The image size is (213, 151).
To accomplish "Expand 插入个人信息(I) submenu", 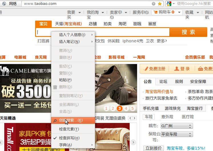I will 73,35.
